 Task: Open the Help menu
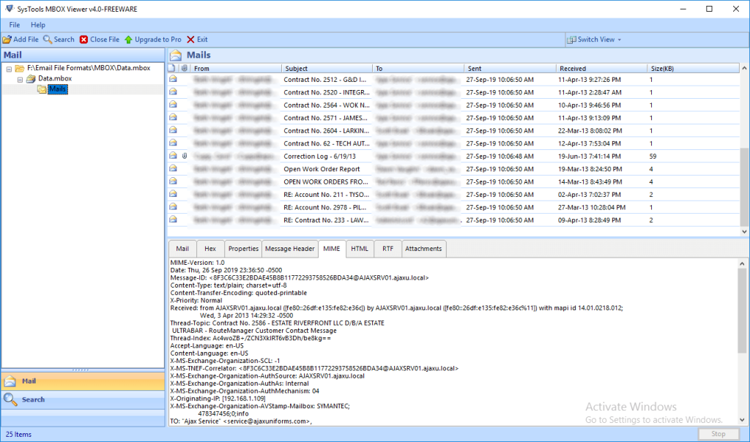[37, 25]
